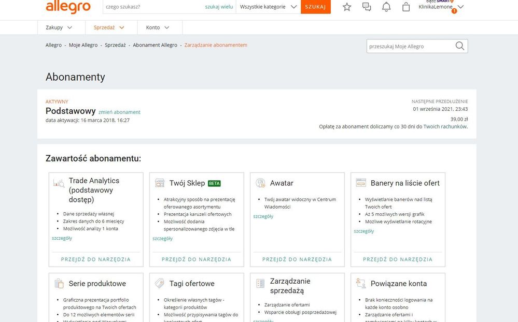Focus the czego szukasz search field
This screenshot has width=518, height=322.
[x=153, y=7]
